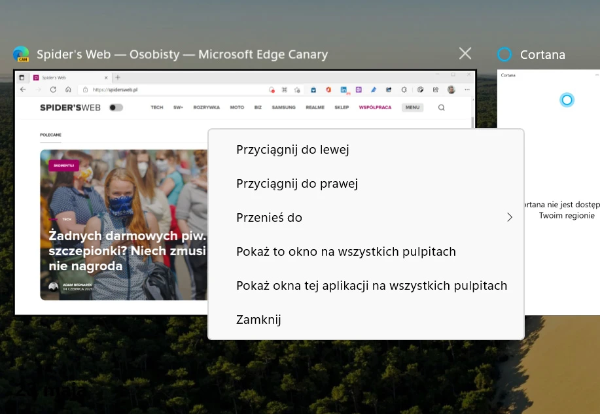
Task: Close the Edge Canary task view thumbnail
Action: (465, 54)
